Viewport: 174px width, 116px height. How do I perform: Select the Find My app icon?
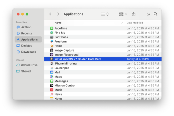pyautogui.click(x=52, y=33)
